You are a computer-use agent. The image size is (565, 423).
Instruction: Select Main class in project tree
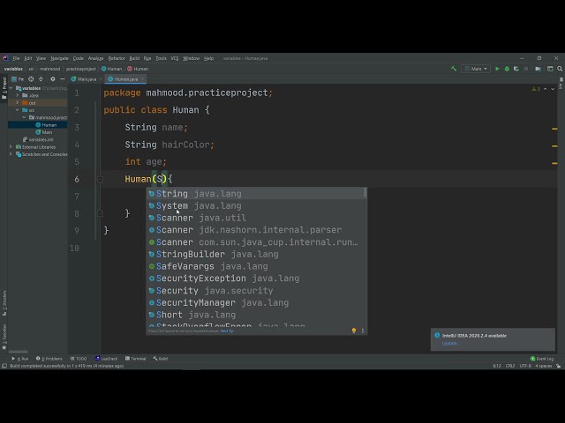point(44,132)
